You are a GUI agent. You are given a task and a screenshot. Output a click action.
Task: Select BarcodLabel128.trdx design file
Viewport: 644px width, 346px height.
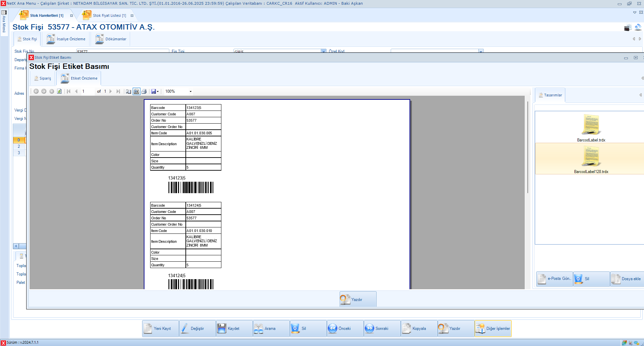coord(591,159)
